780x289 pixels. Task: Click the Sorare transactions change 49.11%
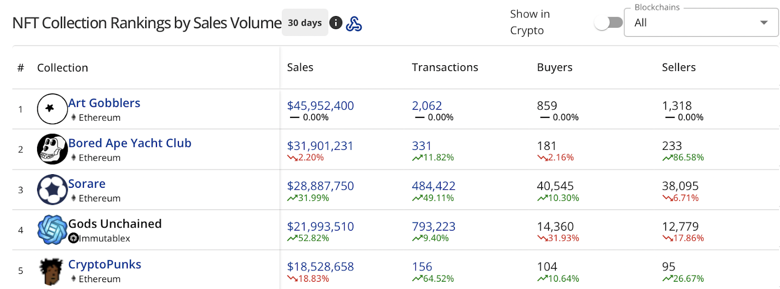(433, 198)
